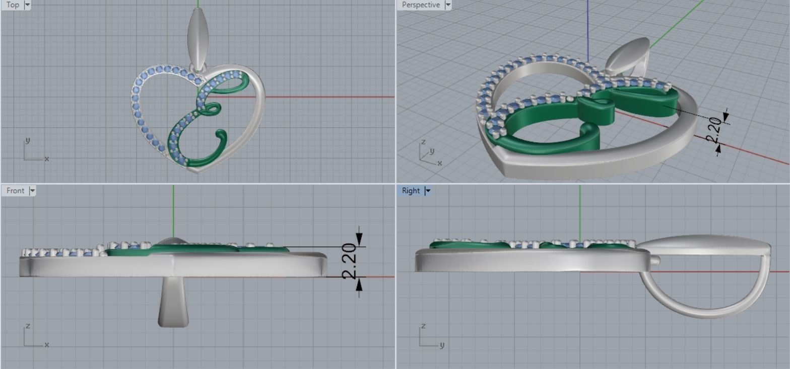Activate the Right viewport title label

click(411, 191)
